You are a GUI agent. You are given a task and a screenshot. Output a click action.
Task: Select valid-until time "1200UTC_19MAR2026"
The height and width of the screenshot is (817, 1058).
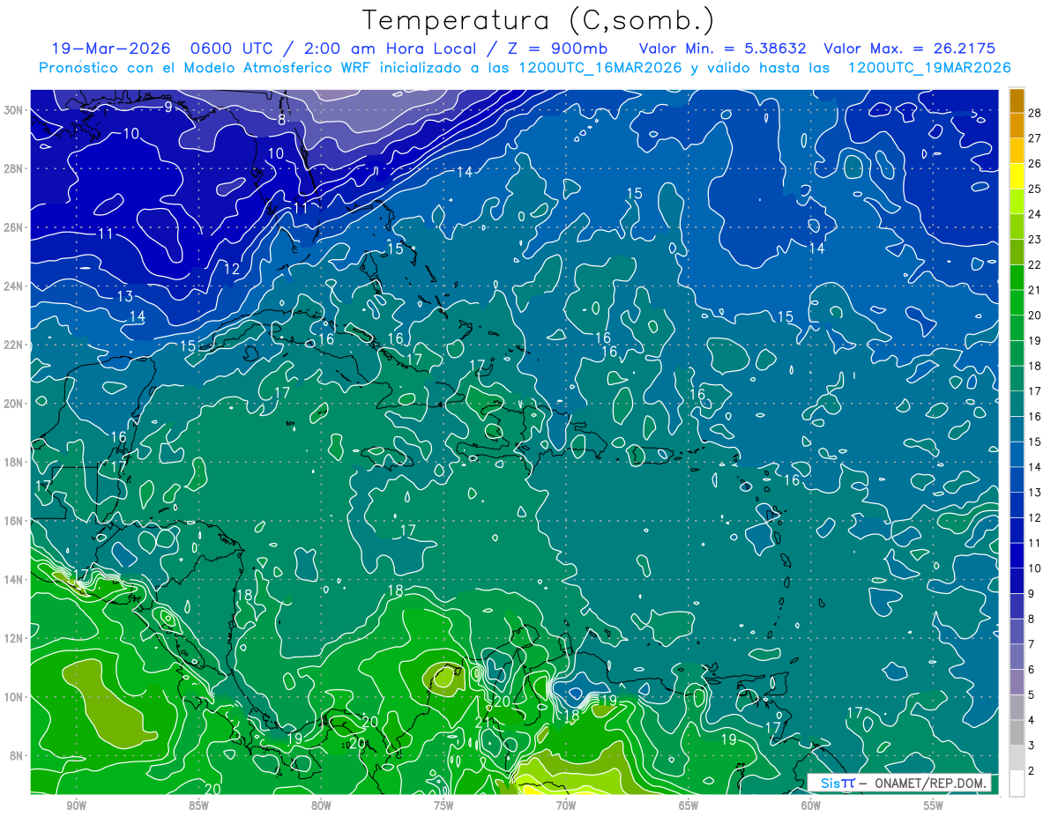[929, 68]
